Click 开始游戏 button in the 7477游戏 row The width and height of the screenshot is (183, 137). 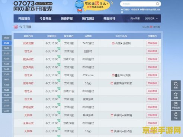coord(152,43)
